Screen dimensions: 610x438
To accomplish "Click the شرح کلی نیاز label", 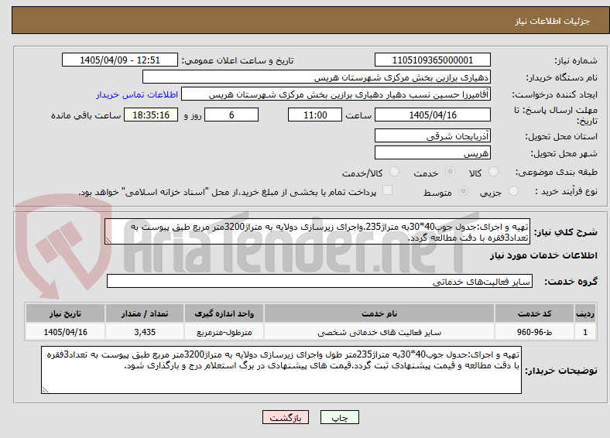I will pyautogui.click(x=565, y=232).
